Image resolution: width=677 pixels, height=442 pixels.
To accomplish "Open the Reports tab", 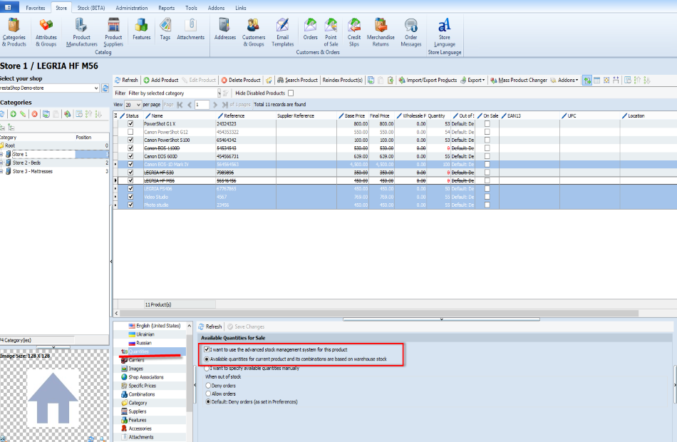I will coord(166,8).
